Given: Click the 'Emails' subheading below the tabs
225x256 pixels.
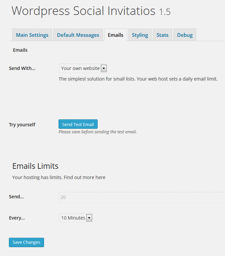Looking at the screenshot, I should (20, 50).
